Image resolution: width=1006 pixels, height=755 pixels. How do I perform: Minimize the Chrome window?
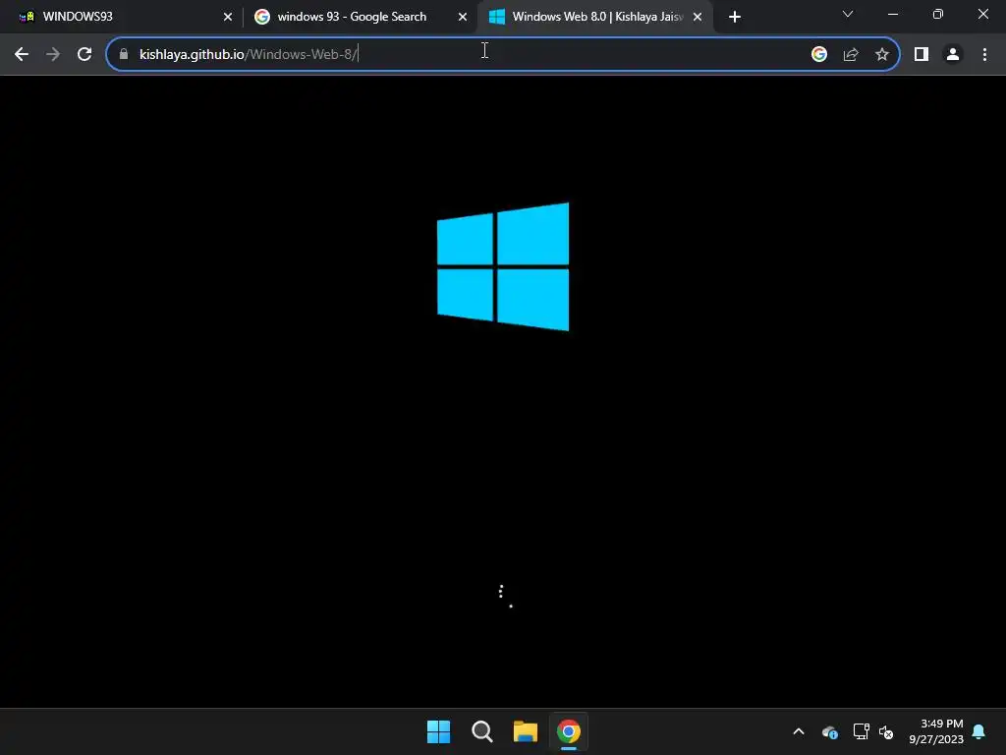(892, 14)
